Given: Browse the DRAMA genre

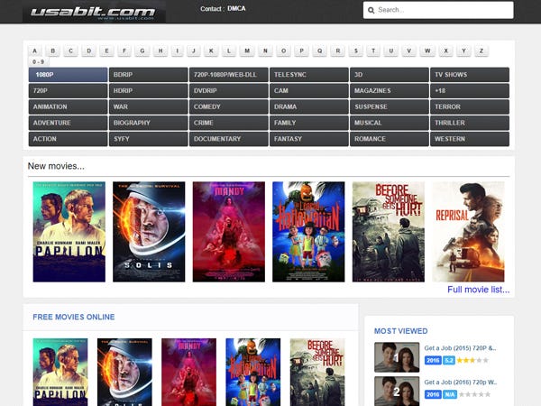Looking at the screenshot, I should point(309,106).
